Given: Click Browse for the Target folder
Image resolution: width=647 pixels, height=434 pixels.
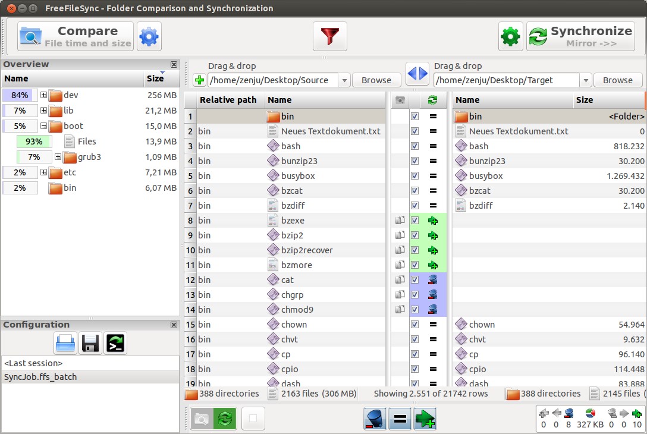Looking at the screenshot, I should pyautogui.click(x=617, y=80).
